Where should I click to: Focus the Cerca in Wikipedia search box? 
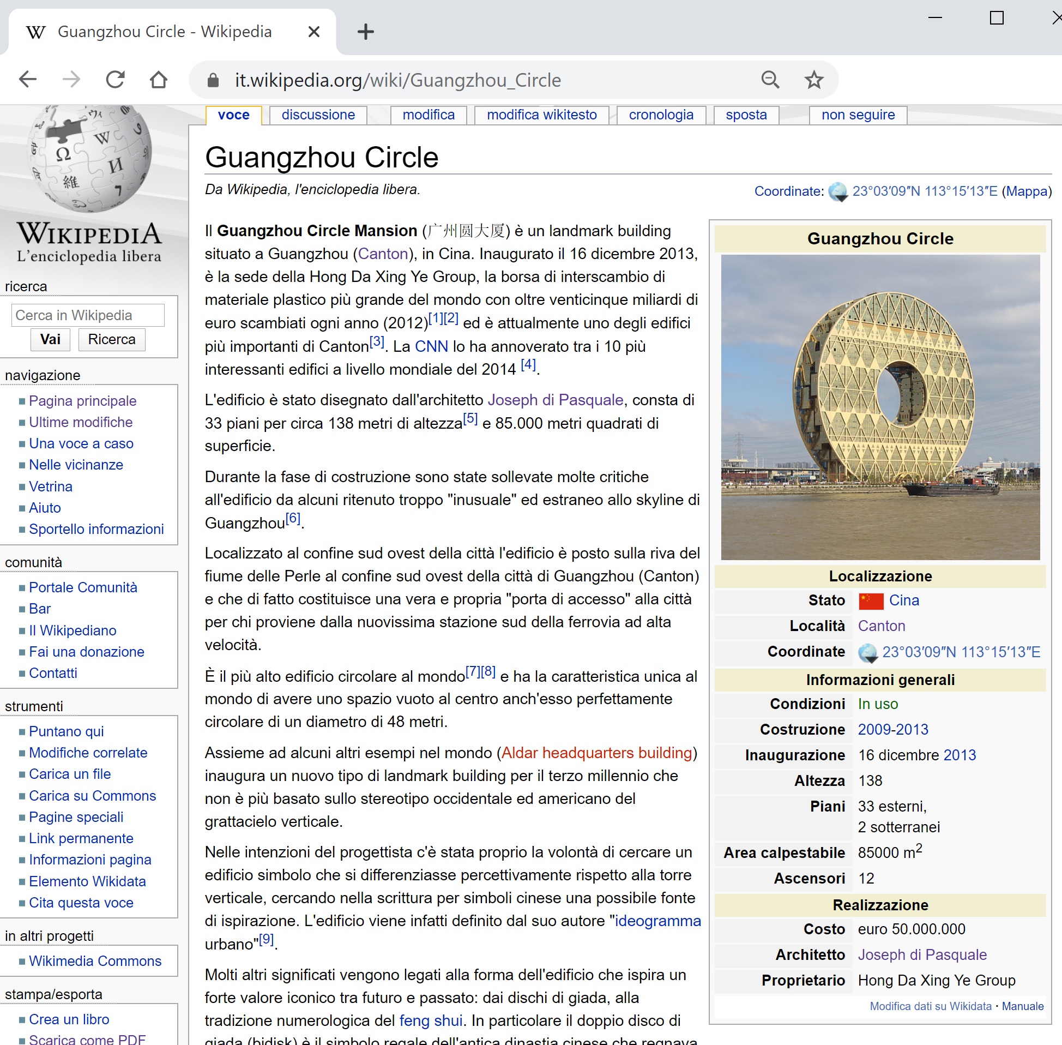(88, 315)
